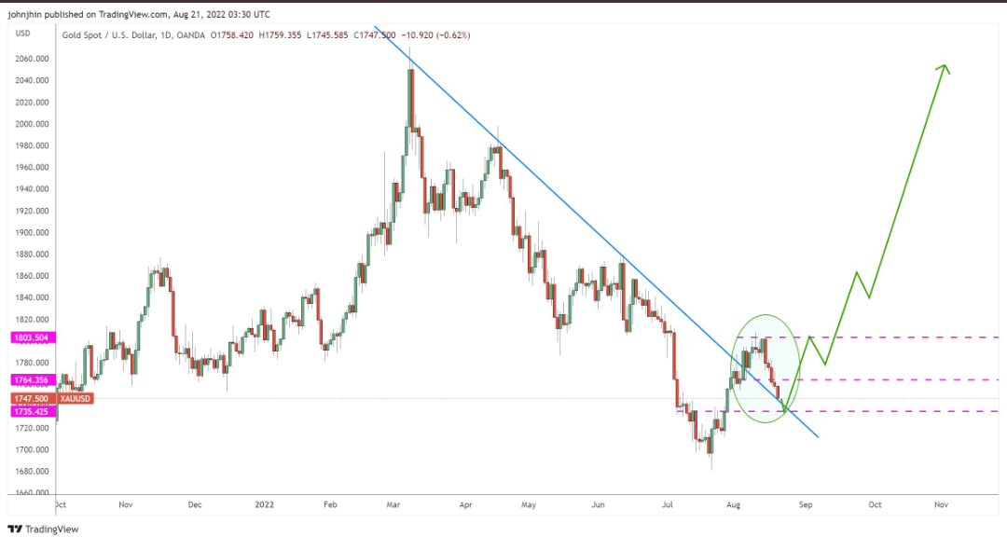This screenshot has width=1007, height=537.
Task: Click the 1803.504 magenta price label
Action: pos(33,337)
